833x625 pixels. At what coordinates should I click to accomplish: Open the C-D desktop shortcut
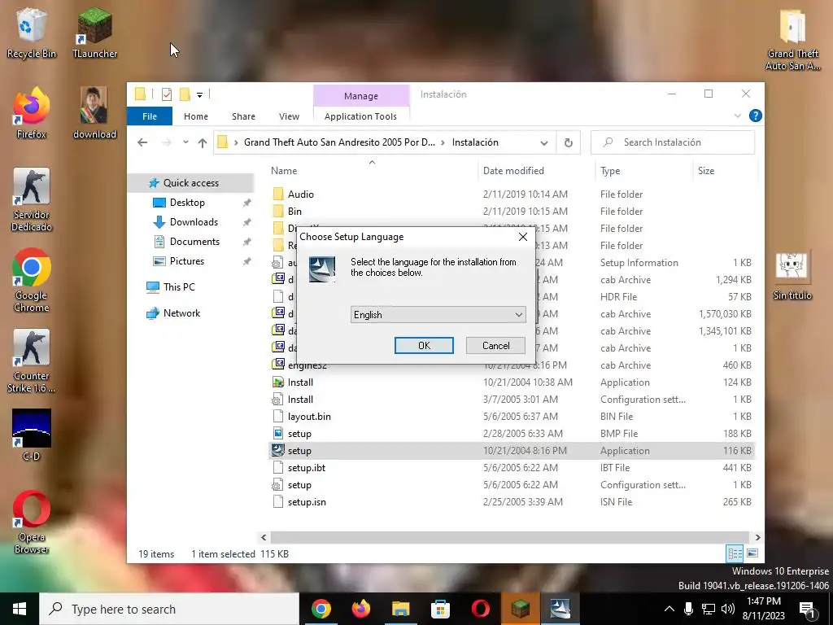click(32, 435)
